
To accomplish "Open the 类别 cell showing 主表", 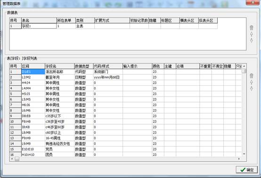I will tap(85, 26).
